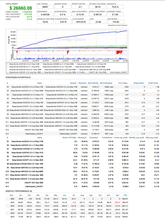Screen dimensions: 165x220
Task: Click the STRATEGIES IN PORTFOLIO heading
Action: tap(18, 77)
